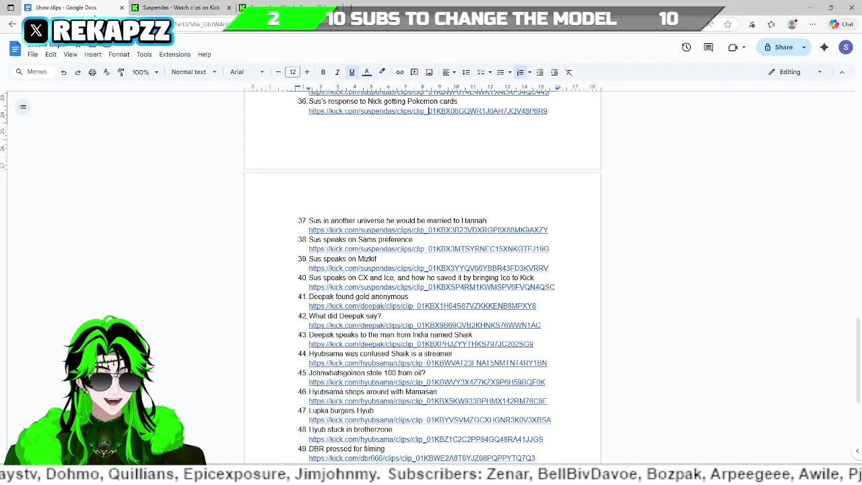This screenshot has width=862, height=485.
Task: Open Gemini sparkle icon
Action: coord(824,47)
